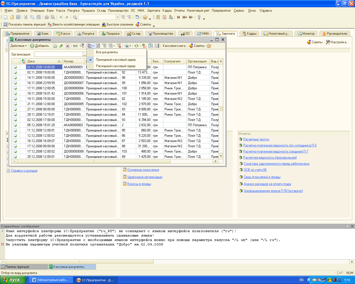Open the calculator icon in main toolbar
Image resolution: width=355 pixels, height=284 pixels.
click(x=158, y=17)
